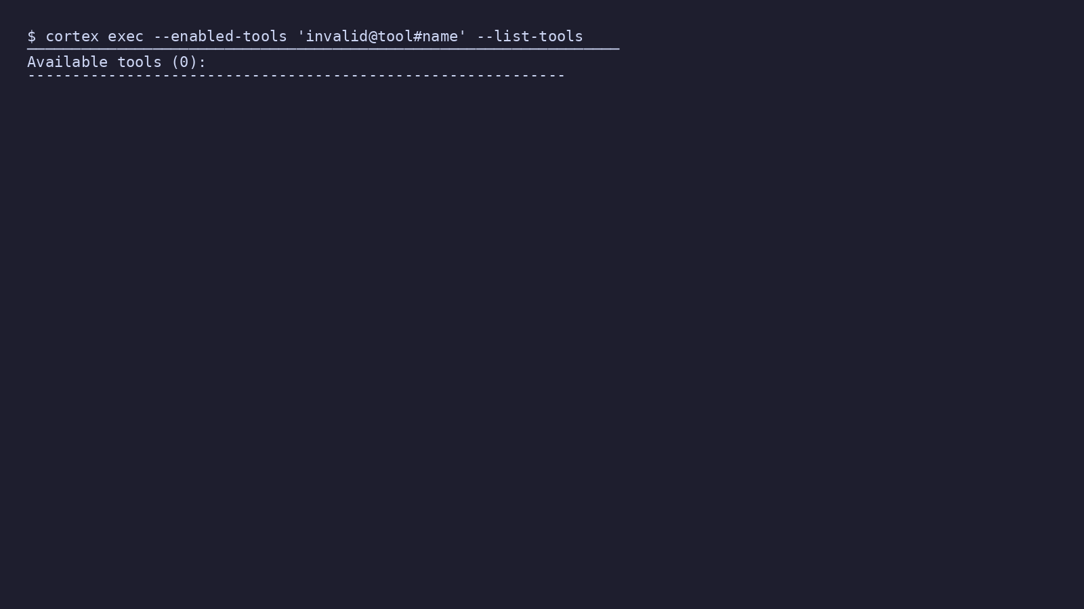Click the word cortex in the command
The image size is (1084, 609).
coord(72,37)
